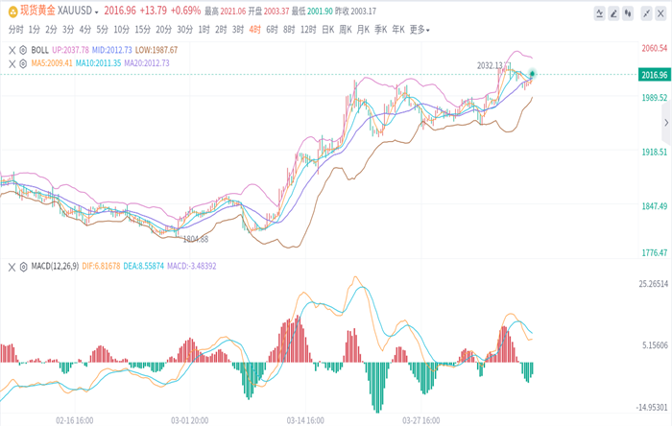
Task: Expand the 更多 timeframes dropdown
Action: click(420, 30)
